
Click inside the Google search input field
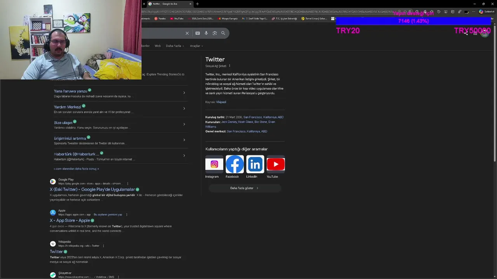(163, 33)
